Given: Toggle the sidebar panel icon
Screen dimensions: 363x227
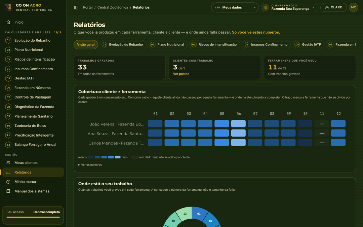Looking at the screenshot, I should point(76,7).
